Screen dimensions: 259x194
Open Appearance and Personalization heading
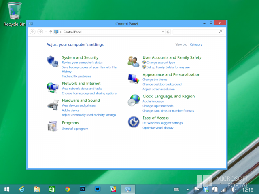172,74
